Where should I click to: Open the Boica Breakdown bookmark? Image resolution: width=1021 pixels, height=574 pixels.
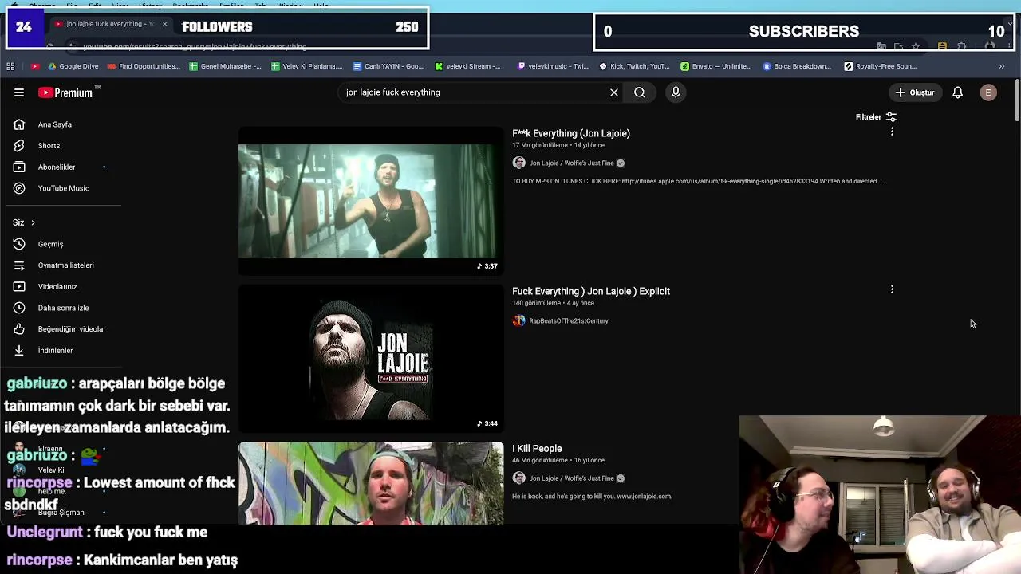tap(797, 66)
